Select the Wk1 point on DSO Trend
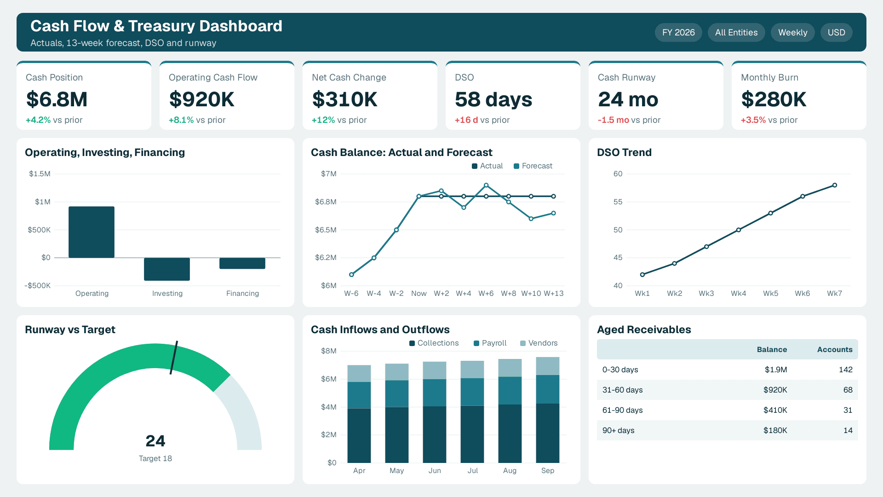Viewport: 883px width, 497px height. [642, 275]
